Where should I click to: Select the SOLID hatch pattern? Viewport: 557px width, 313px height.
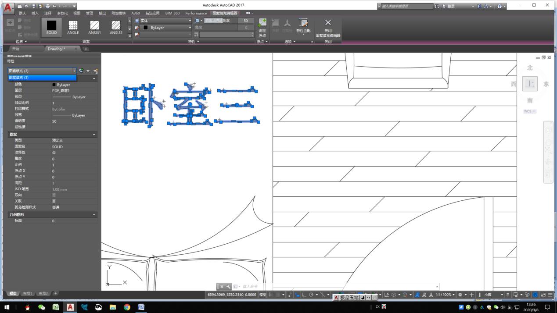coord(51,27)
